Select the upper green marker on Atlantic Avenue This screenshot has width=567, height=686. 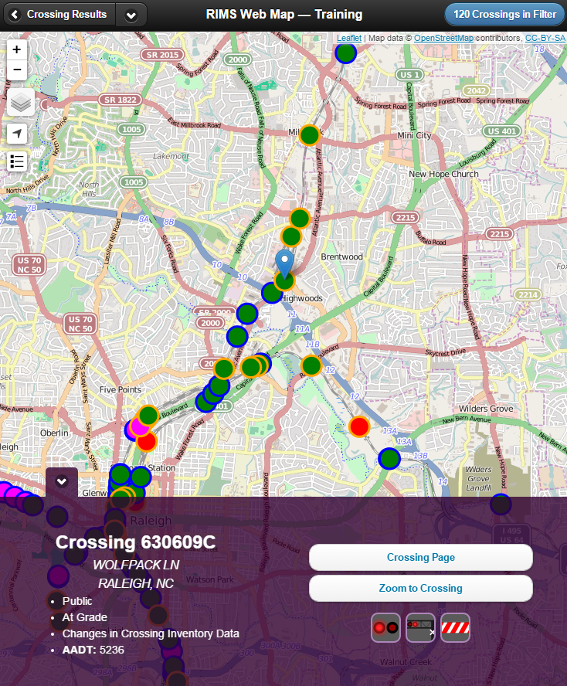[x=300, y=218]
